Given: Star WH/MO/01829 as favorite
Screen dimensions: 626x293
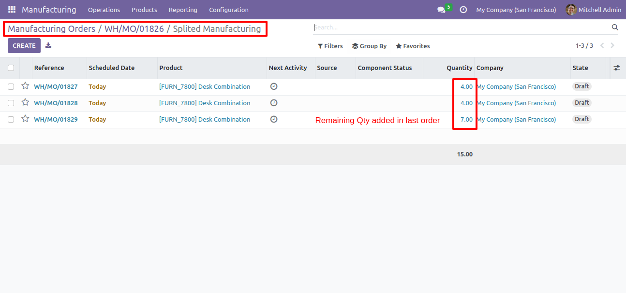Looking at the screenshot, I should click(x=25, y=119).
